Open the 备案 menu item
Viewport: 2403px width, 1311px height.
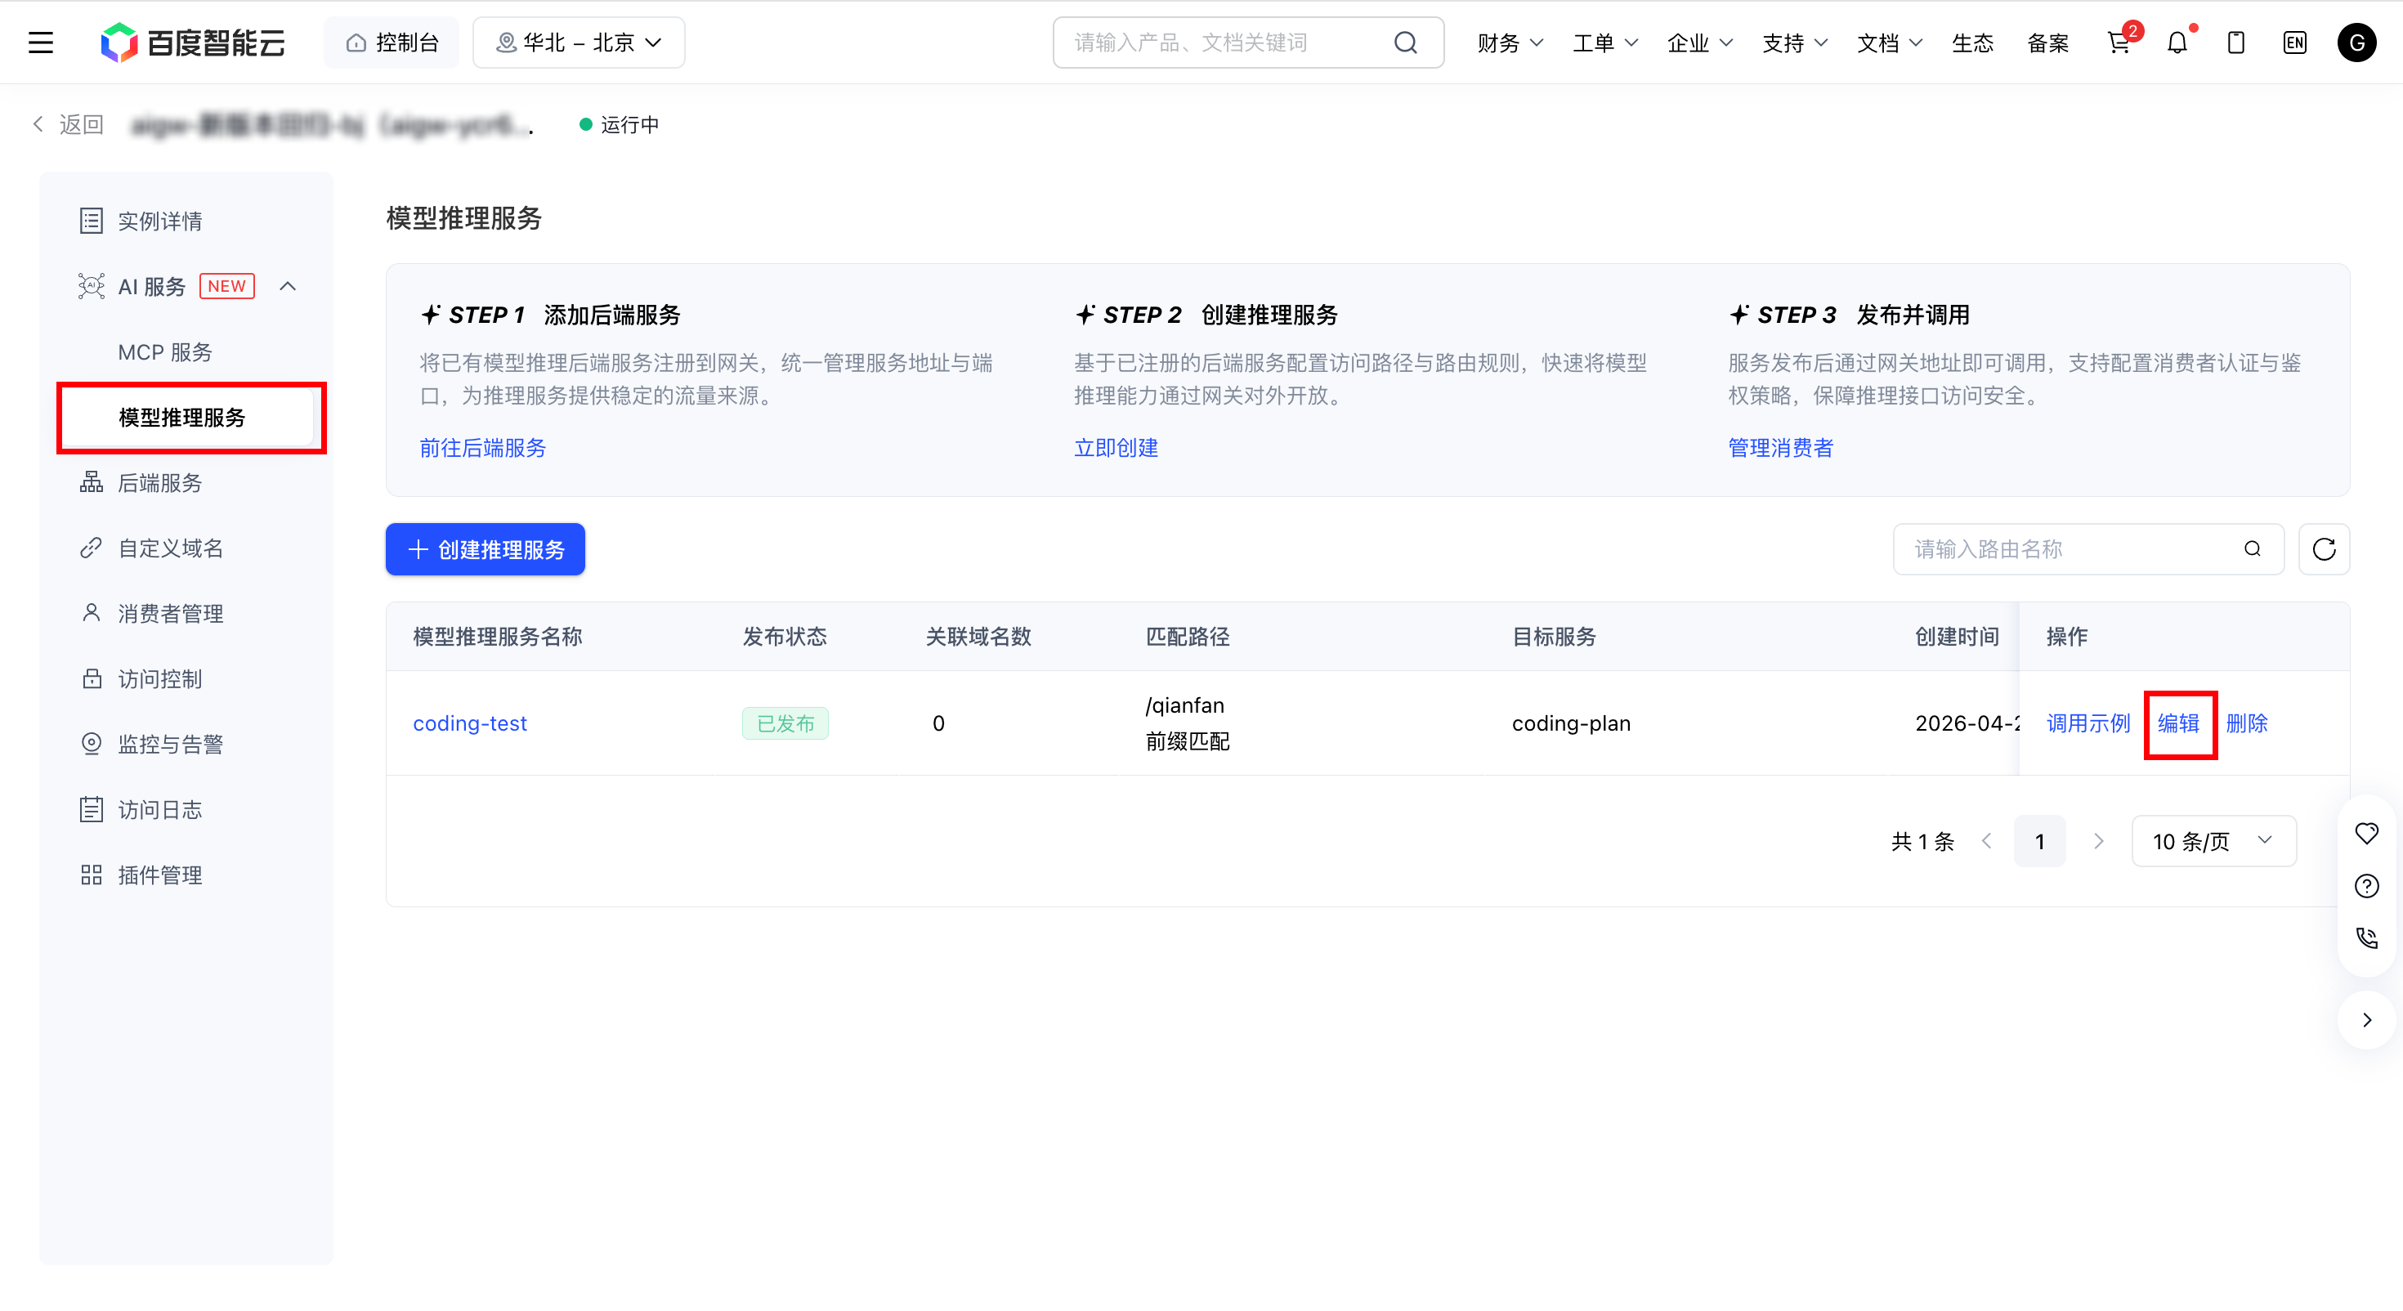coord(2047,43)
